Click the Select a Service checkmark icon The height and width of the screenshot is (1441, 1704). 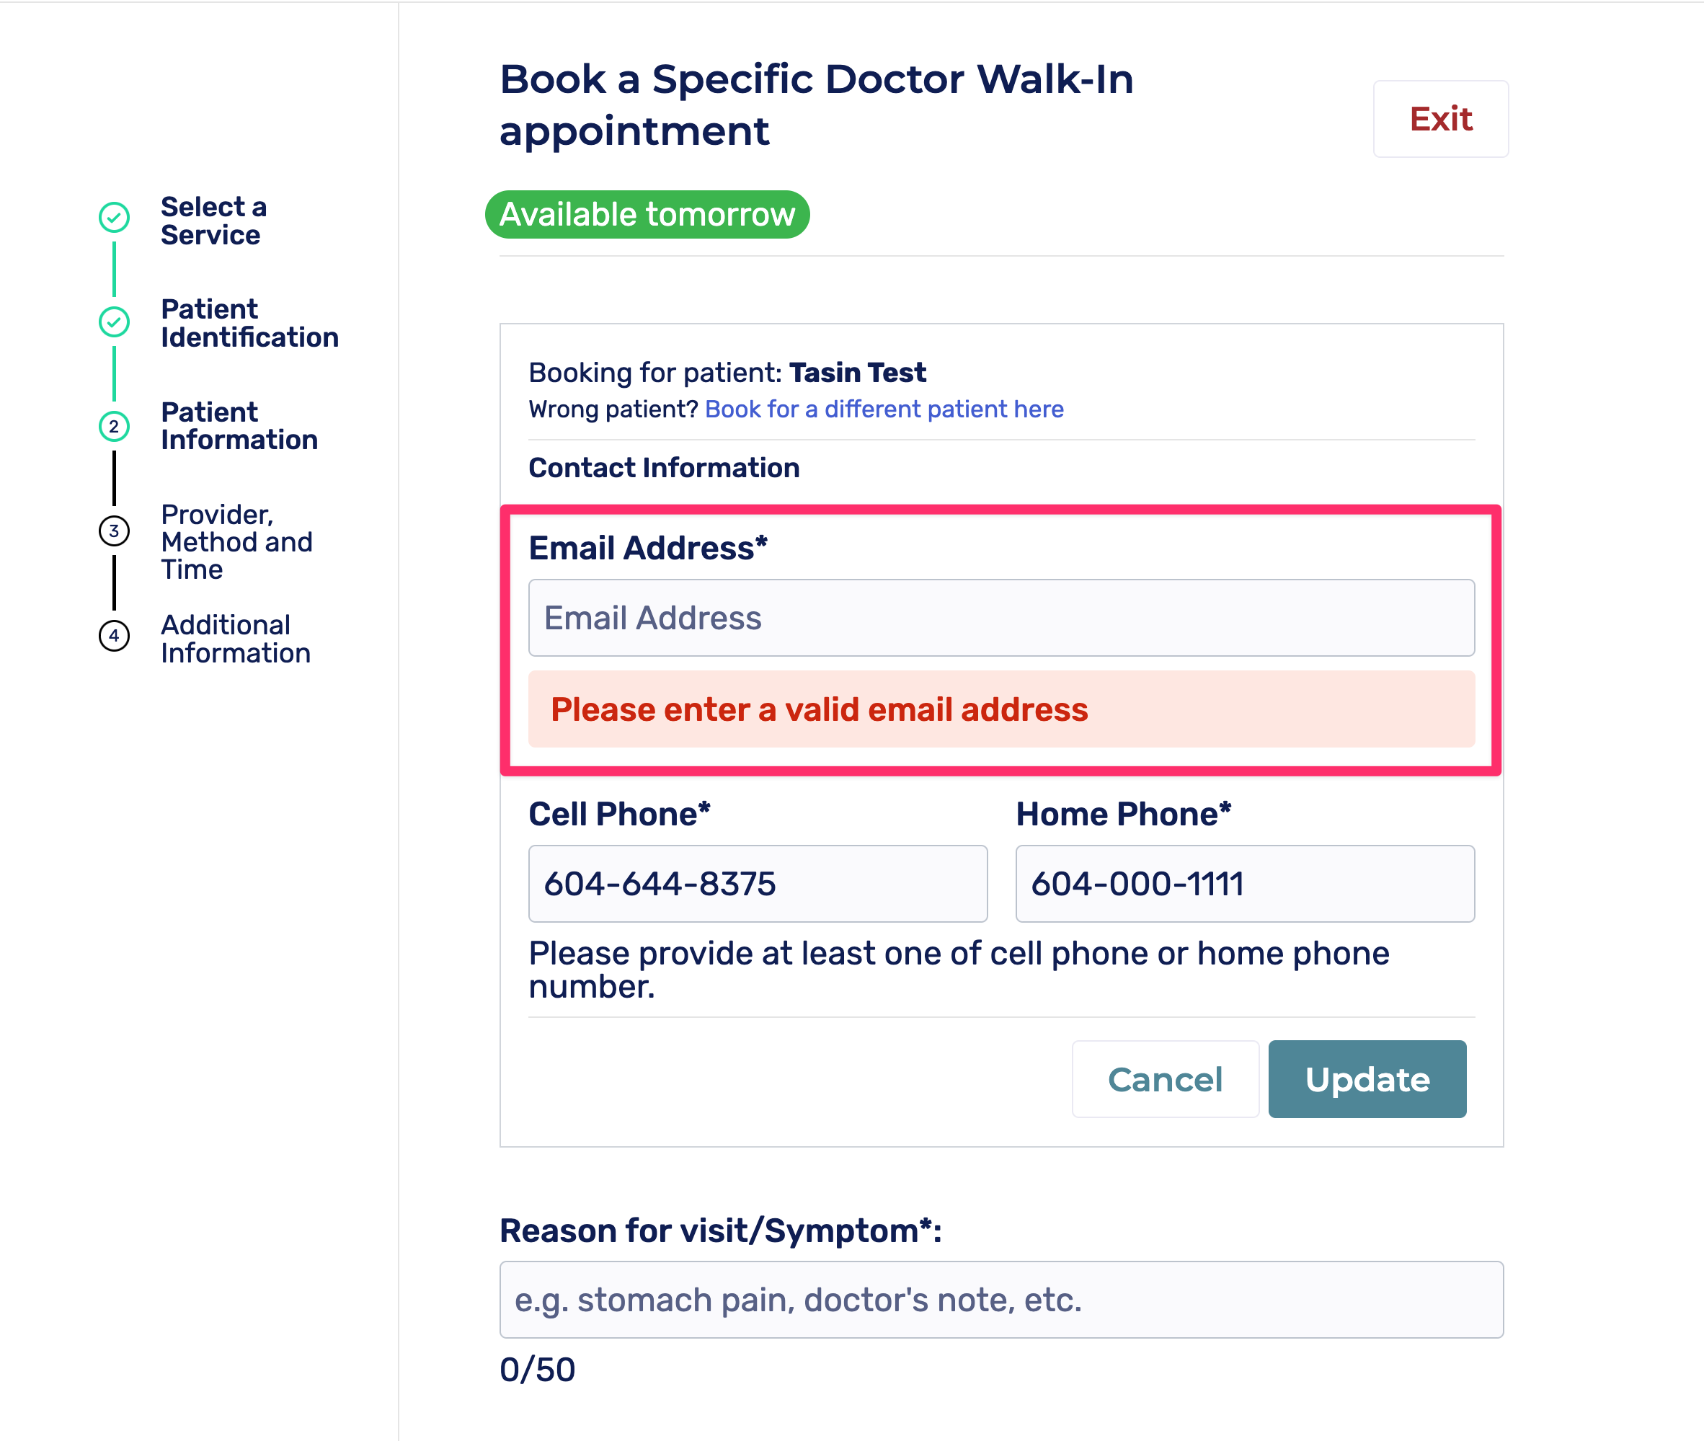pyautogui.click(x=115, y=217)
